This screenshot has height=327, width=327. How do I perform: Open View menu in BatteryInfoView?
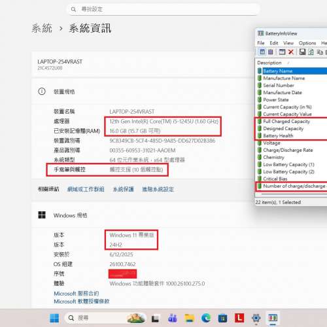(x=288, y=43)
